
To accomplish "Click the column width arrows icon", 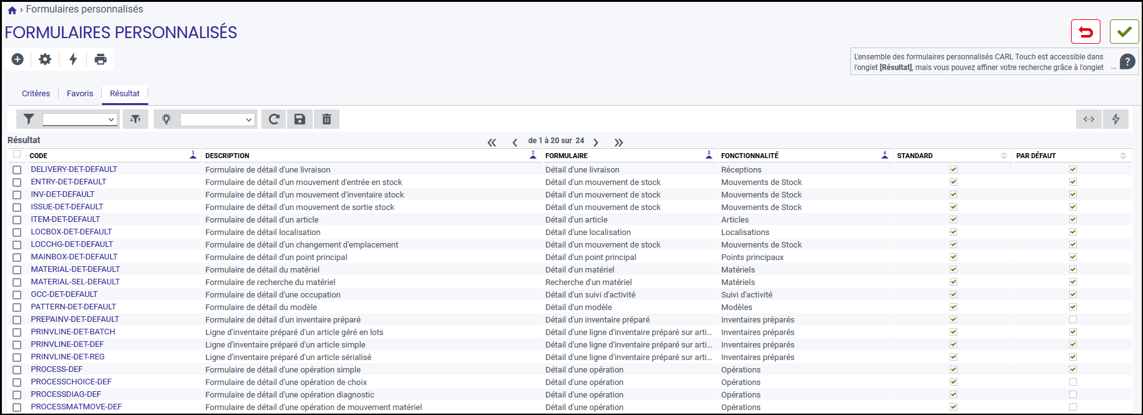I will (x=1089, y=119).
